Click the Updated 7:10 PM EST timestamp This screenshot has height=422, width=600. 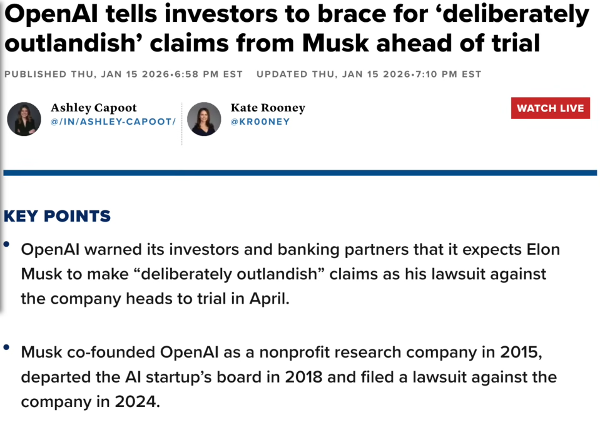click(369, 74)
